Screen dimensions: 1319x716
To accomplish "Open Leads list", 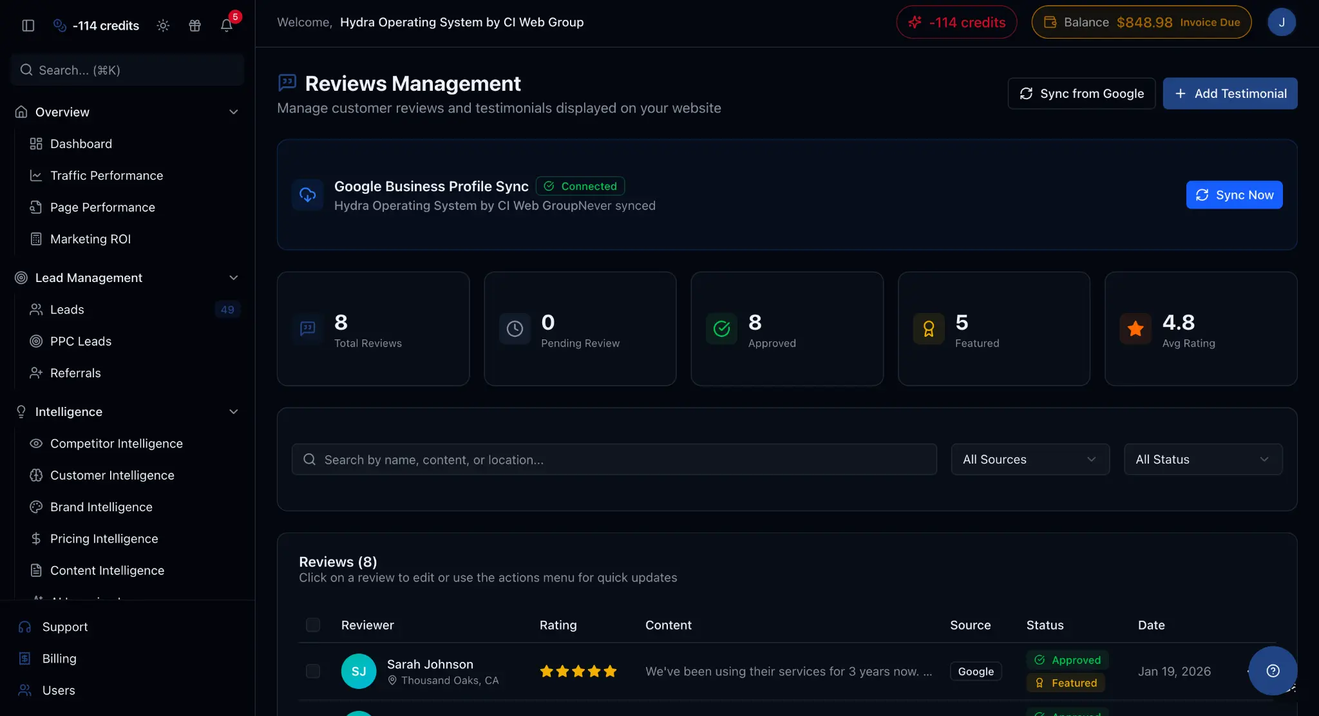I will point(57,309).
